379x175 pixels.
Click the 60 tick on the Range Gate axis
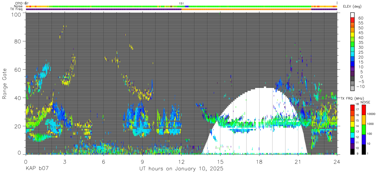click(x=17, y=69)
